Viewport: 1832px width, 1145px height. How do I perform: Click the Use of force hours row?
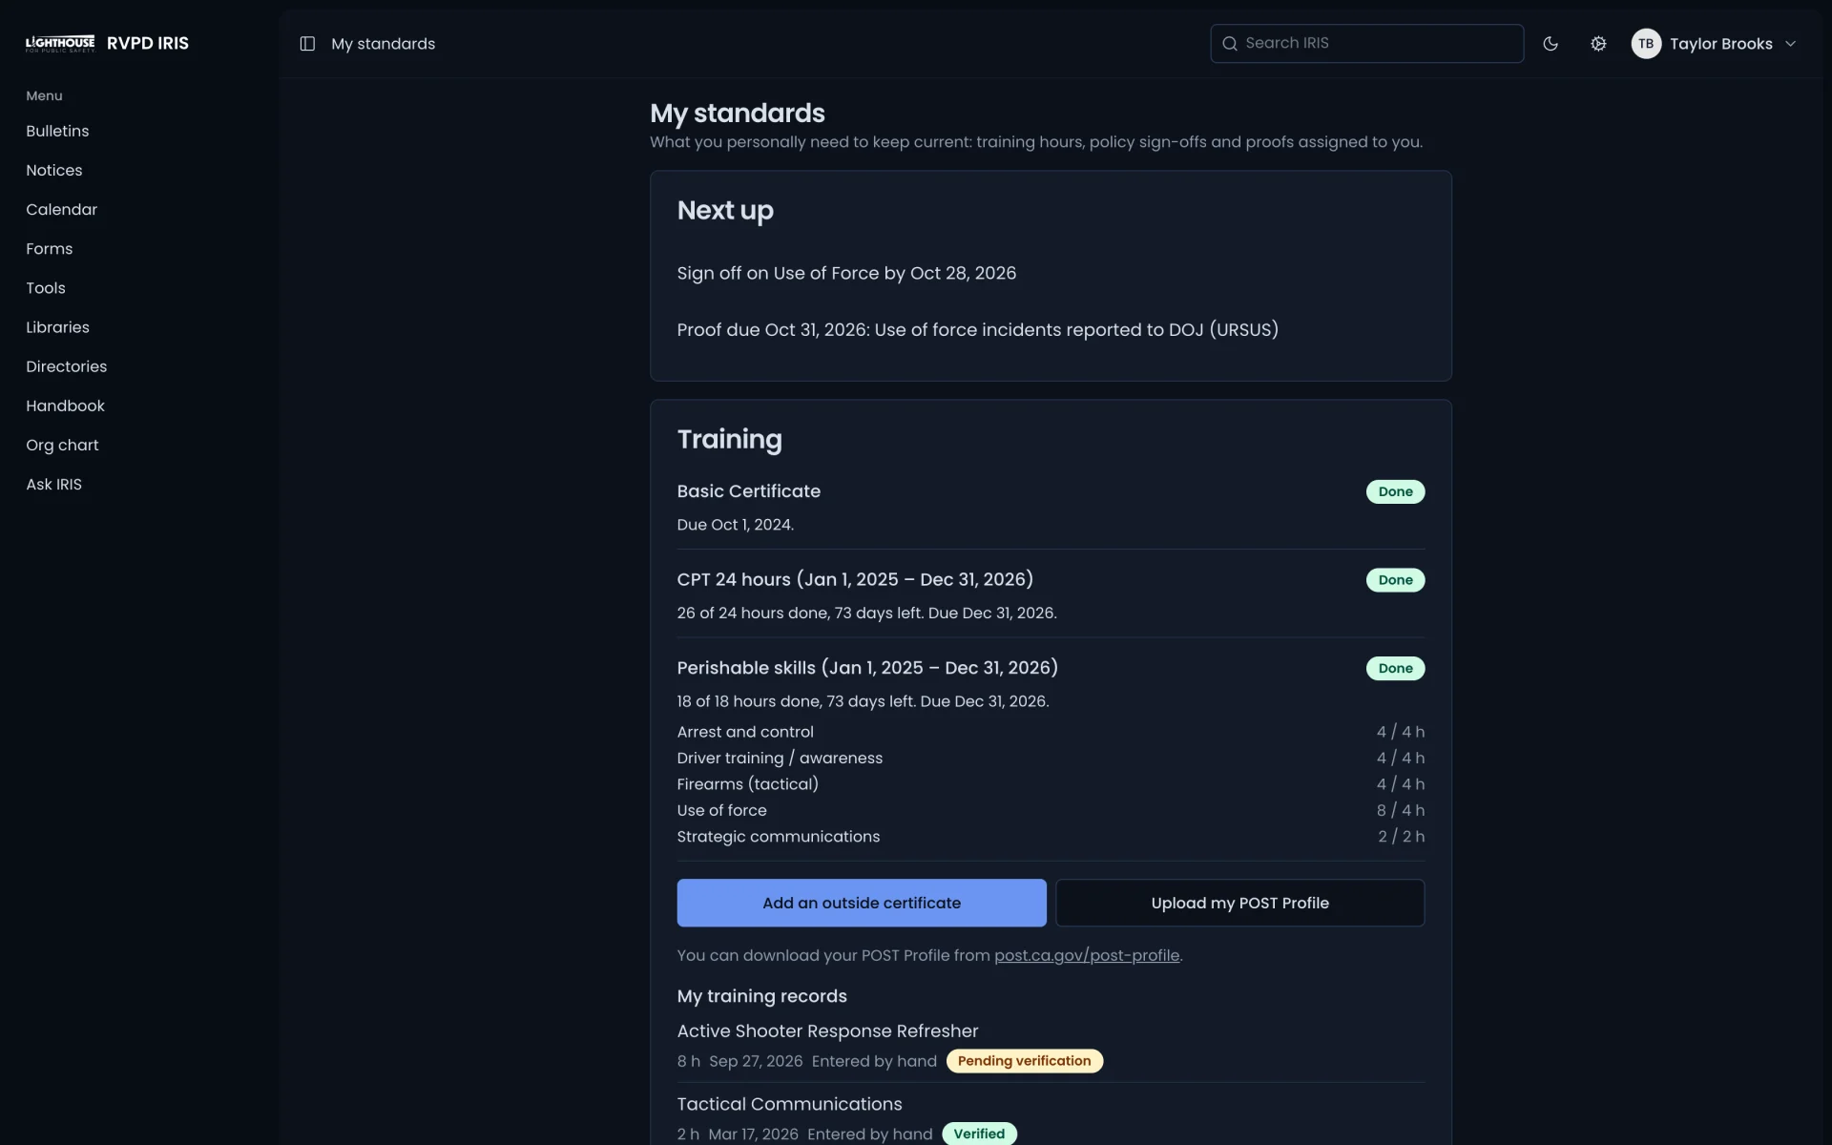point(1051,810)
